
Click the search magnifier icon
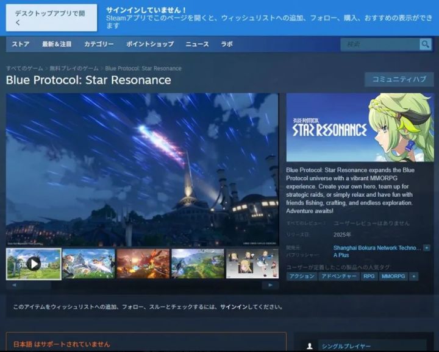point(426,44)
